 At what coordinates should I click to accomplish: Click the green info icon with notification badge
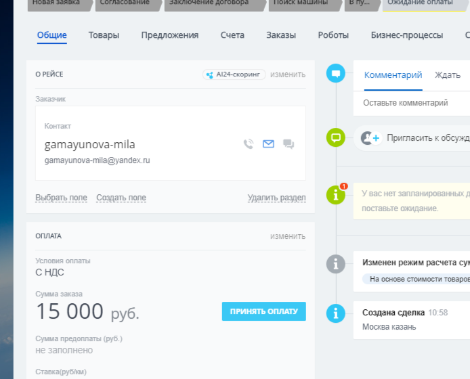point(336,195)
